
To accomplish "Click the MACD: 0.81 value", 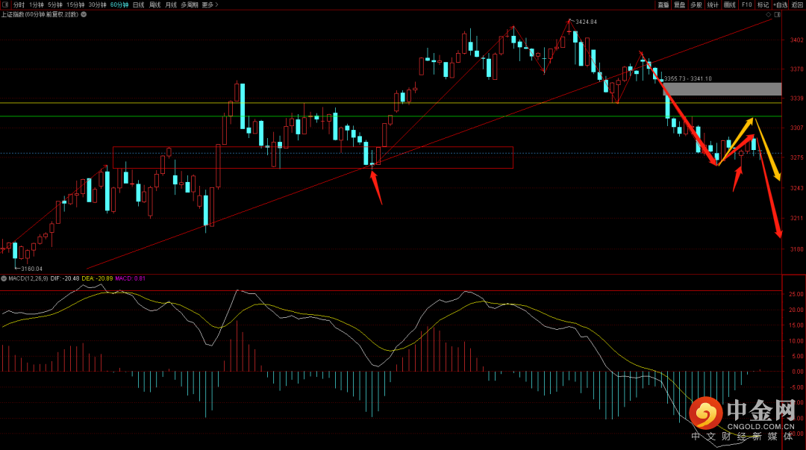I will click(x=130, y=278).
